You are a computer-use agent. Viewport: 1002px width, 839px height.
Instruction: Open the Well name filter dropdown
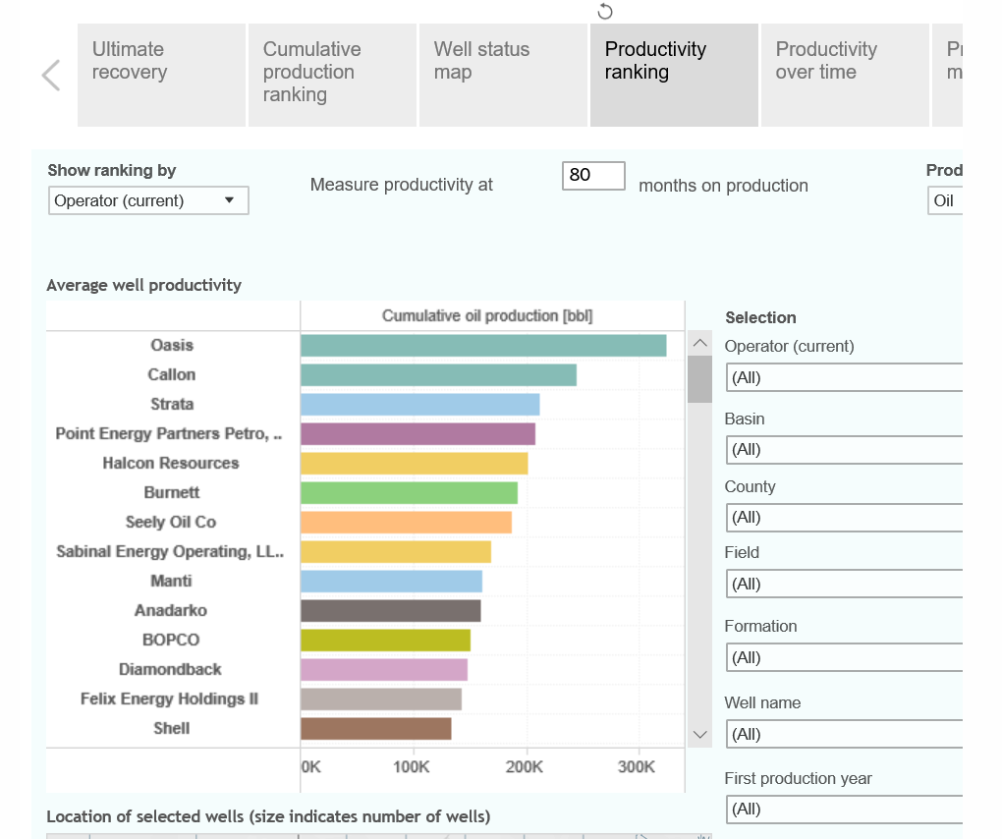[x=844, y=734]
